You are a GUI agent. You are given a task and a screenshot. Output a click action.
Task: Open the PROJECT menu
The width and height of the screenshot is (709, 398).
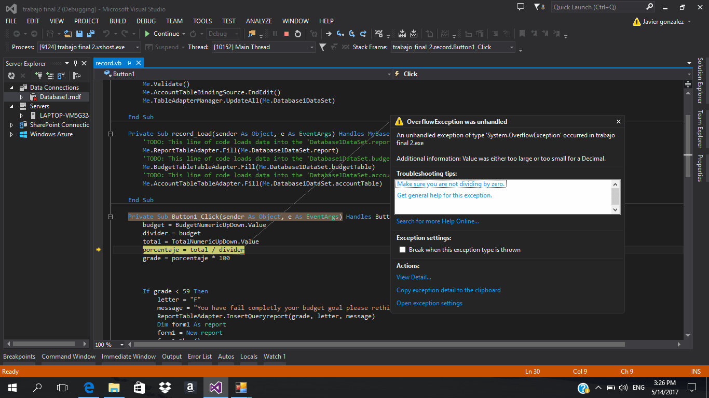click(x=87, y=21)
